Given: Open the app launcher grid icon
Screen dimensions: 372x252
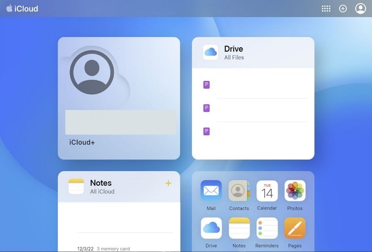Looking at the screenshot, I should [x=326, y=9].
